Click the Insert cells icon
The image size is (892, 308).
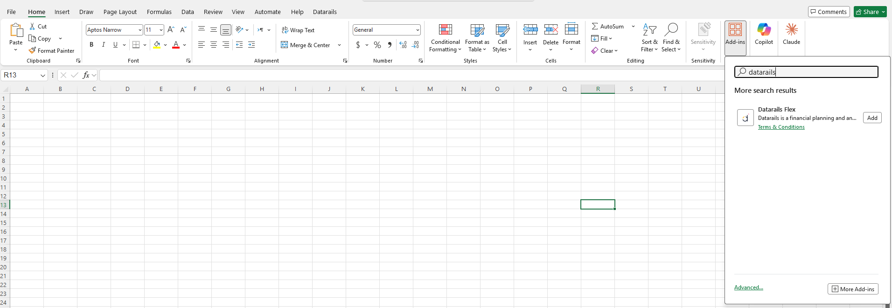(530, 30)
